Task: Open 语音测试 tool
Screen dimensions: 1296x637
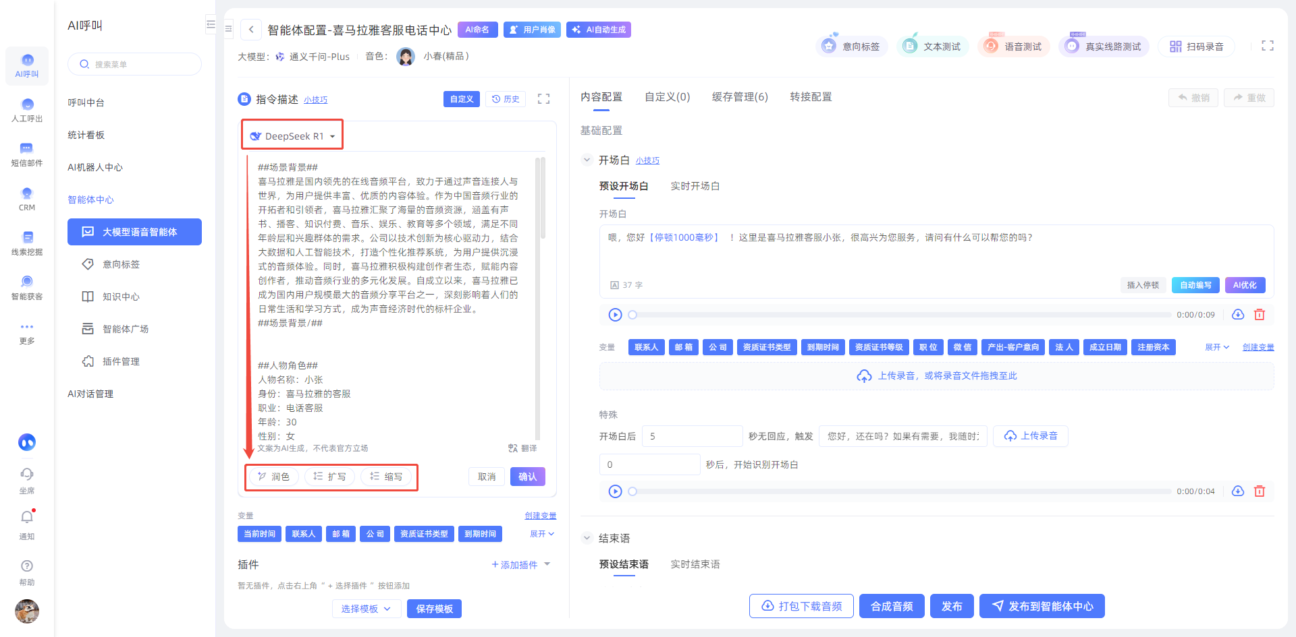Action: 1013,46
